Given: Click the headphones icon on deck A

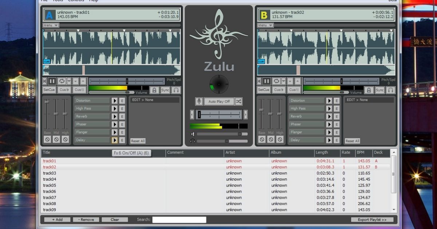Looking at the screenshot, I should click(x=176, y=90).
